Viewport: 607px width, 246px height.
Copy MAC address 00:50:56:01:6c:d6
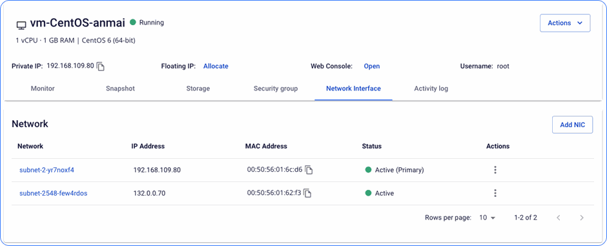tap(309, 170)
